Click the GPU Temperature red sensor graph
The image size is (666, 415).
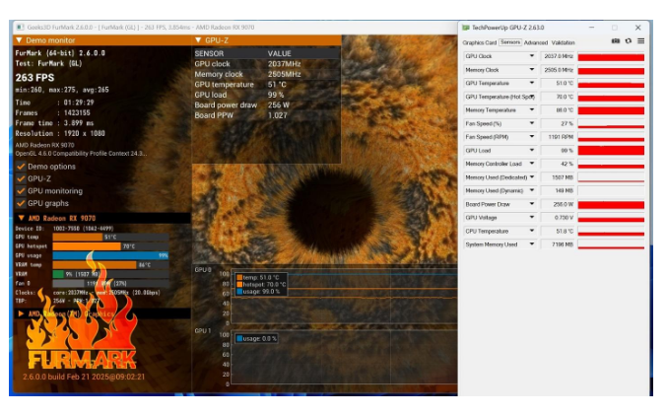click(611, 84)
